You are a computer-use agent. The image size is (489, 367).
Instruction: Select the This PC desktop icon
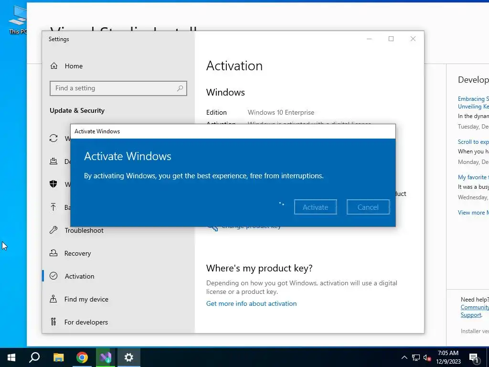(17, 19)
